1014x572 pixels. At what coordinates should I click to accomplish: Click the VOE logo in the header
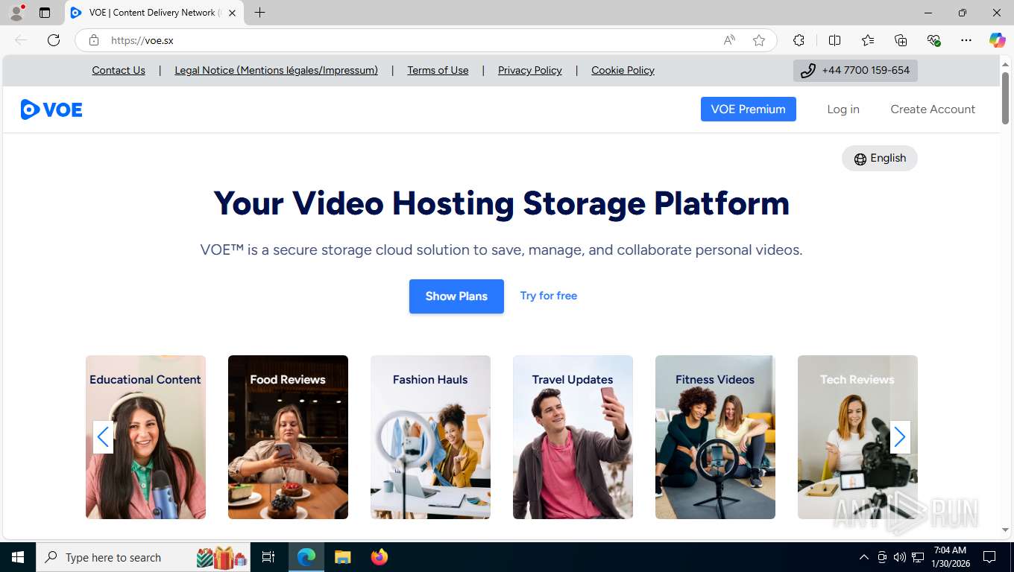(x=51, y=109)
